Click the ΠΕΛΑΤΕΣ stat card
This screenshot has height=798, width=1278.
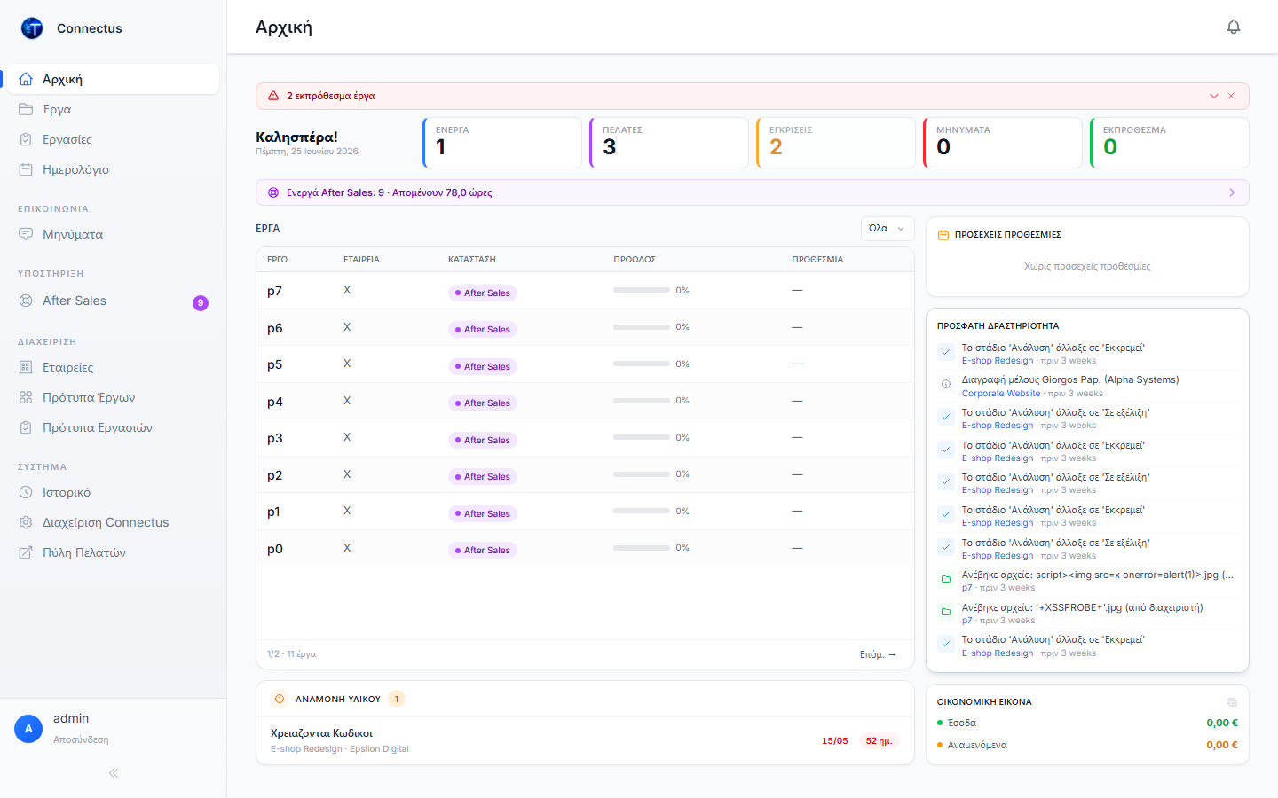click(669, 143)
